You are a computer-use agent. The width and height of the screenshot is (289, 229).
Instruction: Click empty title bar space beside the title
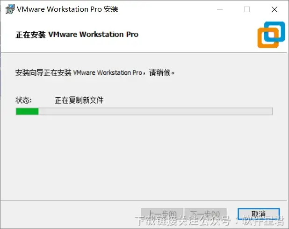(x=166, y=9)
